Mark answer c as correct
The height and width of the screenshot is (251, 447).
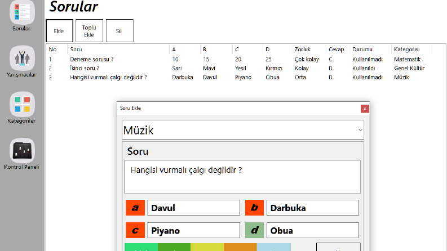coord(135,230)
